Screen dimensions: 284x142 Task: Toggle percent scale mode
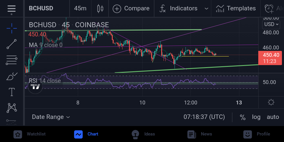(243, 117)
